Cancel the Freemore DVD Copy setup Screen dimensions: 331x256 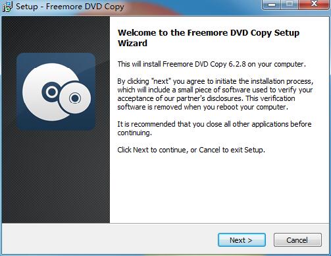click(x=297, y=240)
